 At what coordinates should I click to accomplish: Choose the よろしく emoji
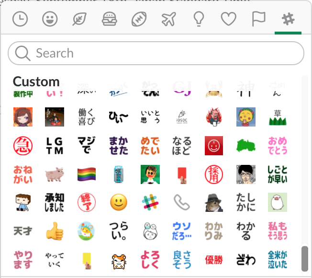pyautogui.click(x=150, y=260)
